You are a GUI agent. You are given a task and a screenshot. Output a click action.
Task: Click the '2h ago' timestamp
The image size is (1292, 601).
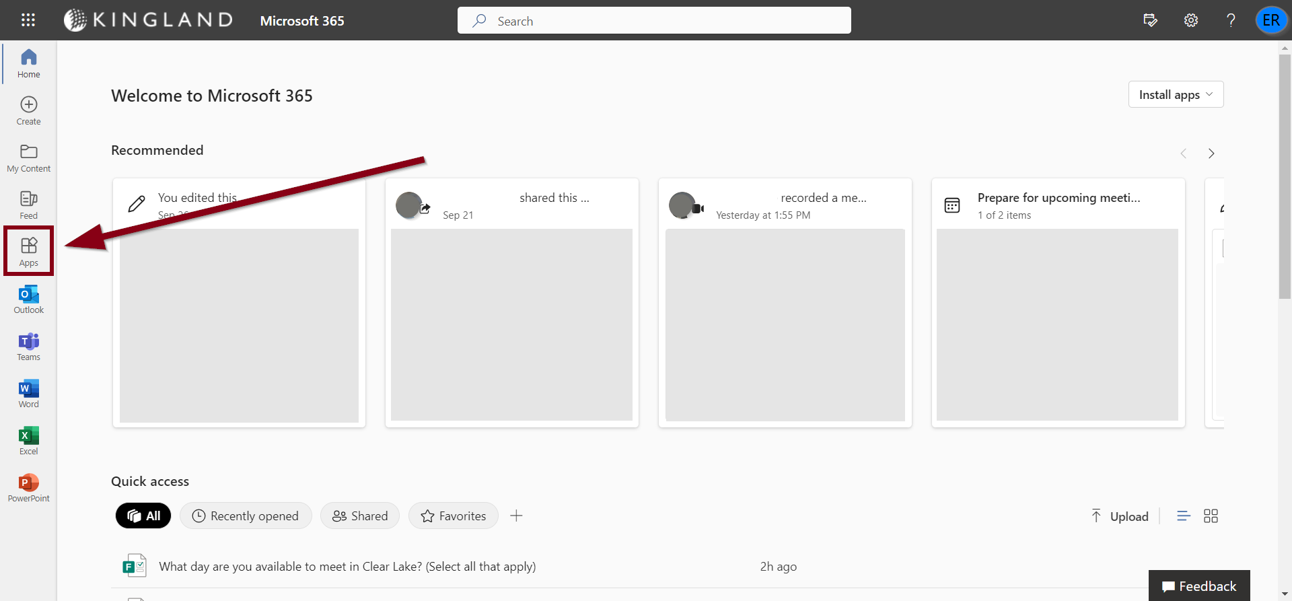(779, 567)
